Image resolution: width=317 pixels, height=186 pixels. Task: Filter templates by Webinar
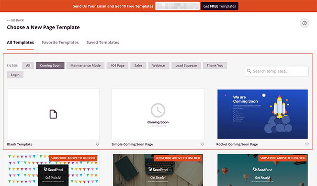(x=158, y=66)
